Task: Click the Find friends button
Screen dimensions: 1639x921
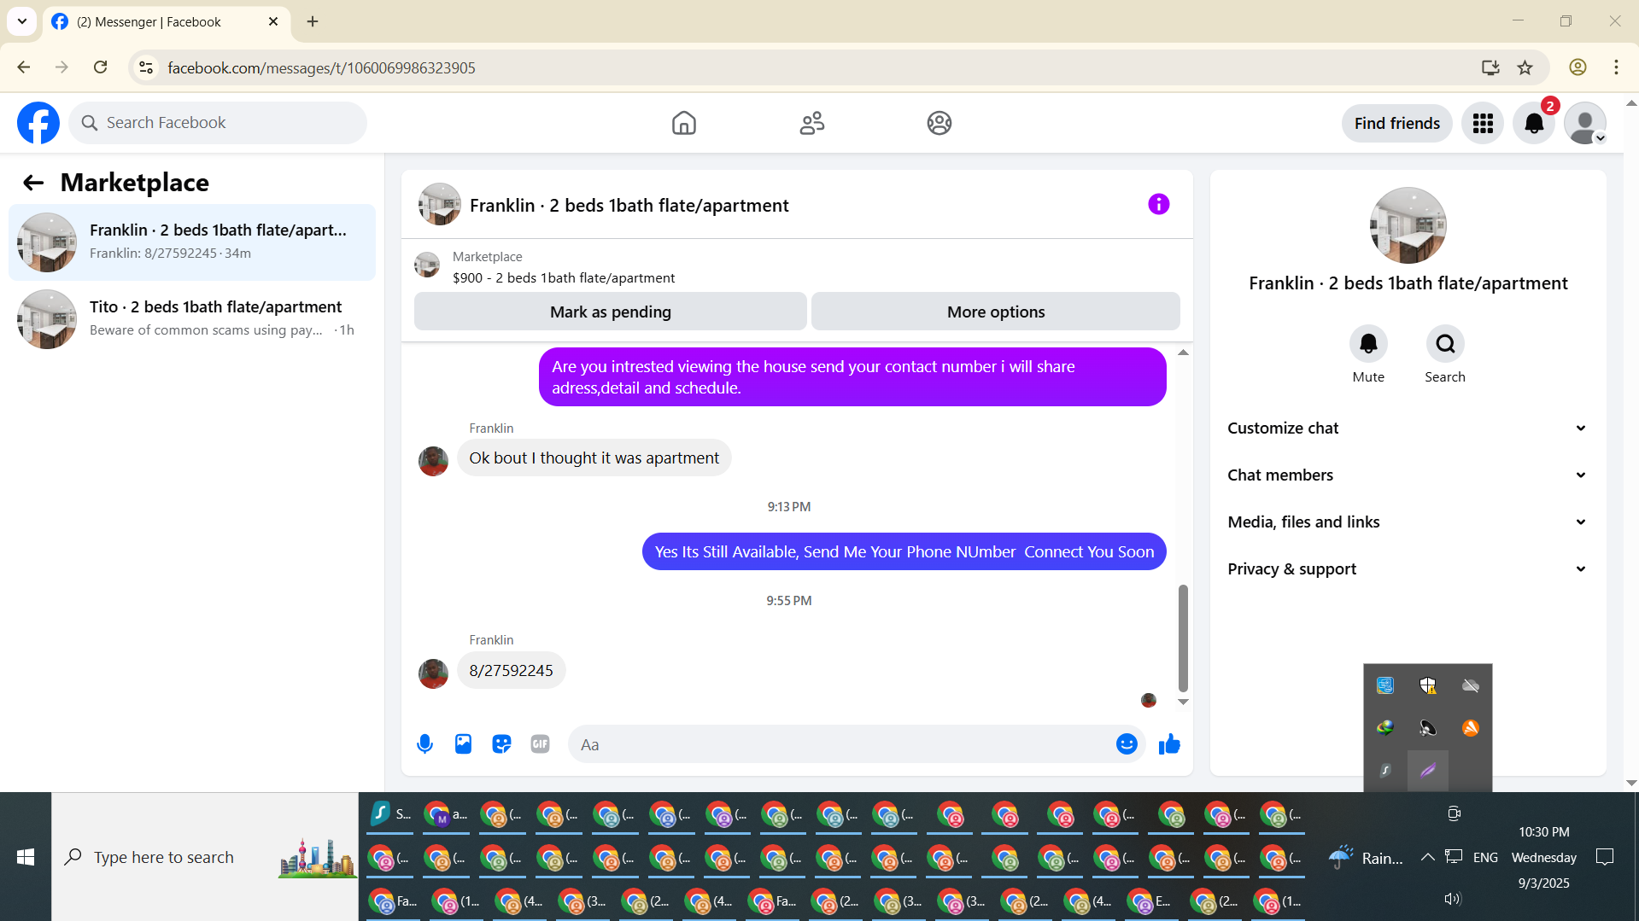Action: pyautogui.click(x=1397, y=123)
